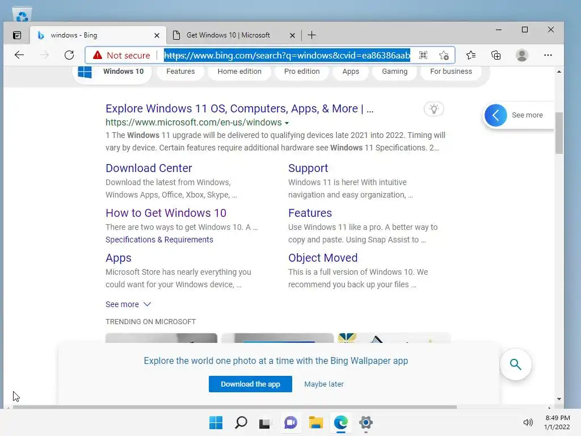The image size is (581, 436).
Task: Click Maybe later link
Action: point(324,384)
